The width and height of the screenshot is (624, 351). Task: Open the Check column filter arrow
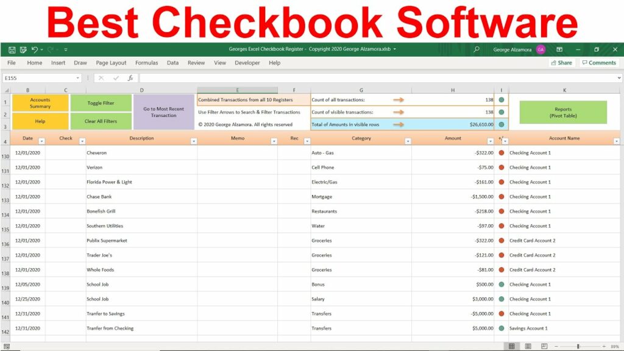[82, 141]
